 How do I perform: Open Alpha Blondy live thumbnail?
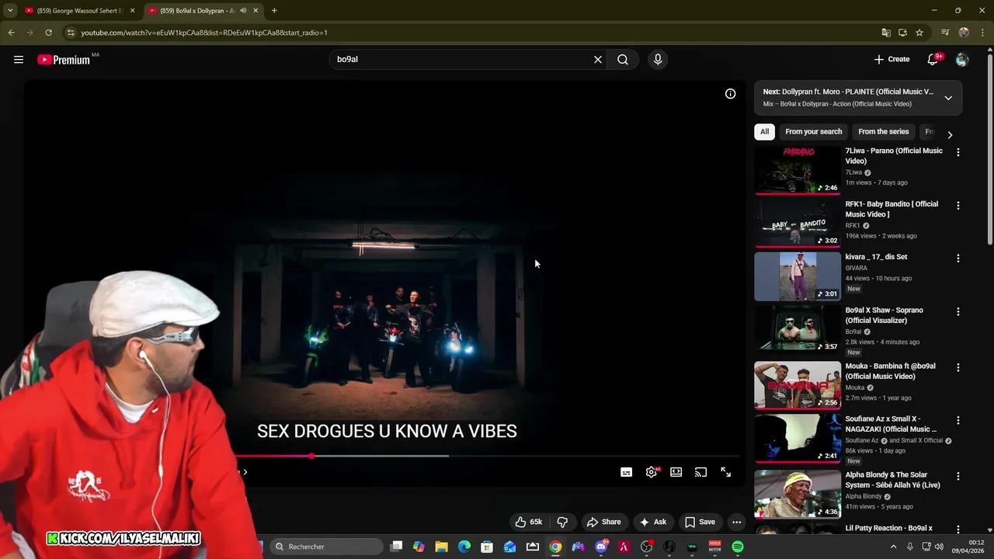click(798, 494)
